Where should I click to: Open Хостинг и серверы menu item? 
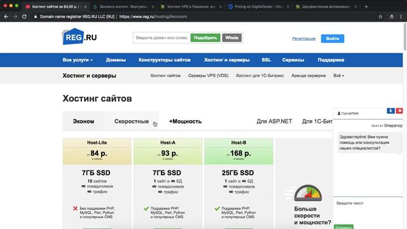click(x=227, y=60)
